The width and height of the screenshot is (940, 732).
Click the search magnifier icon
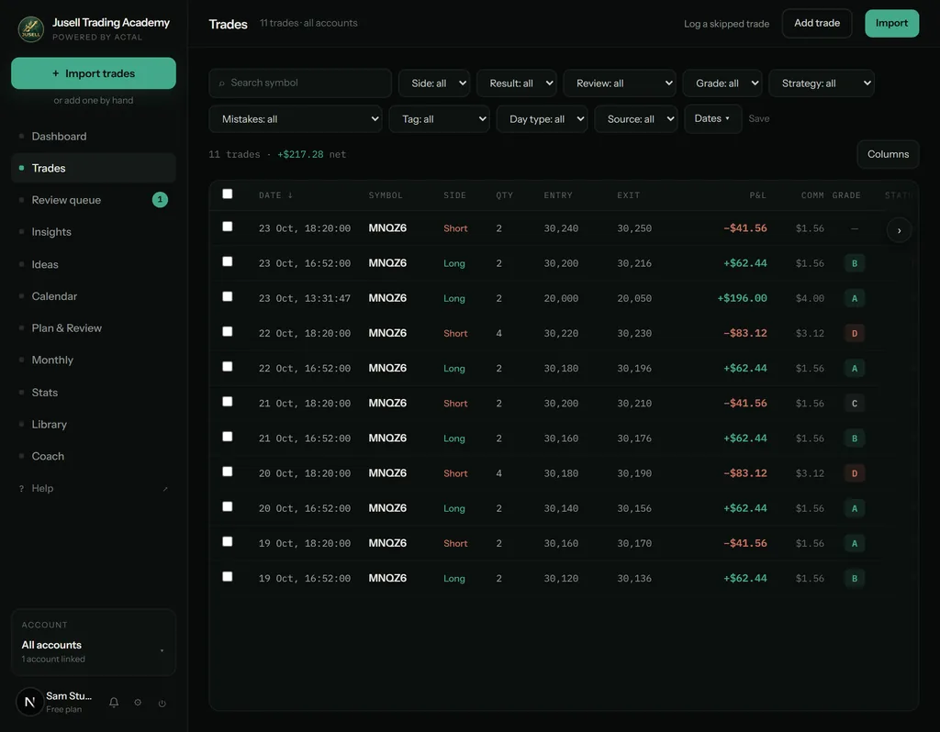222,83
